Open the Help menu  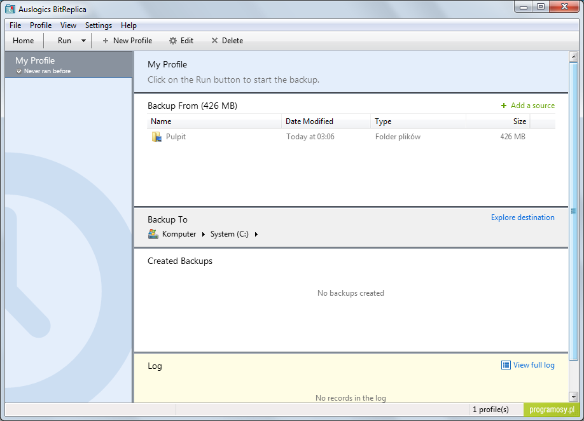coord(129,25)
